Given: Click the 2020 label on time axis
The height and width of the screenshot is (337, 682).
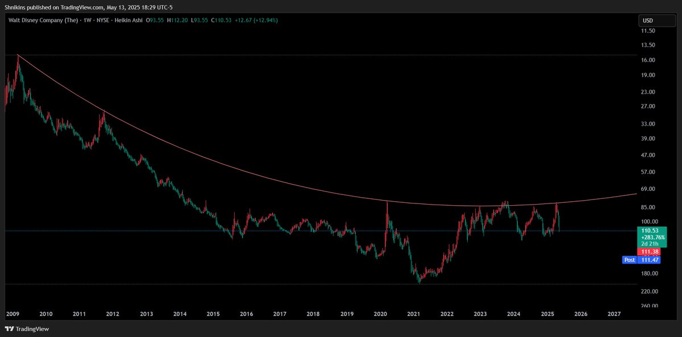Looking at the screenshot, I should pos(380,314).
